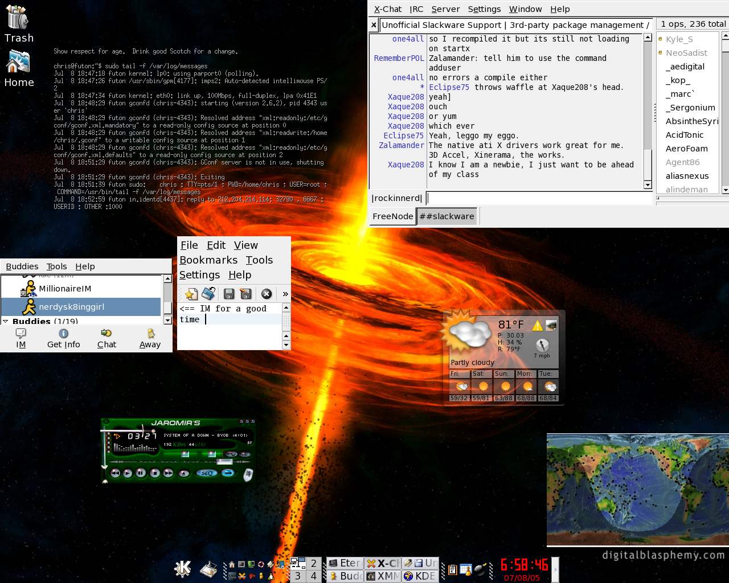
Task: Switch to virtual desktop 2 in pager
Action: pyautogui.click(x=313, y=563)
